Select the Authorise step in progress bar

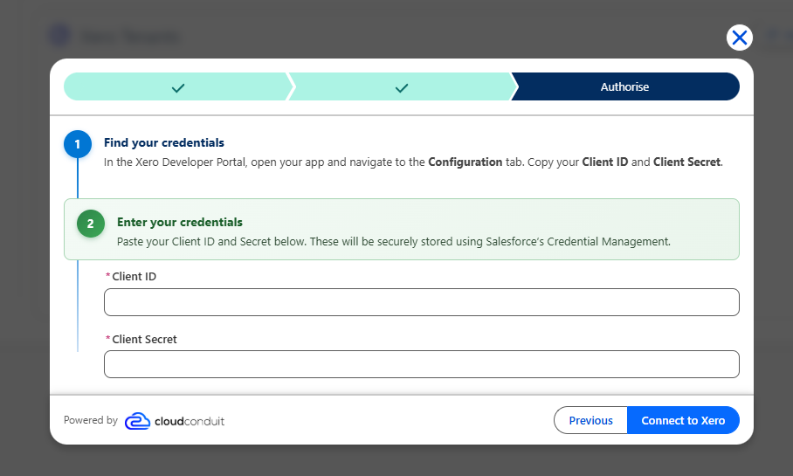[625, 86]
